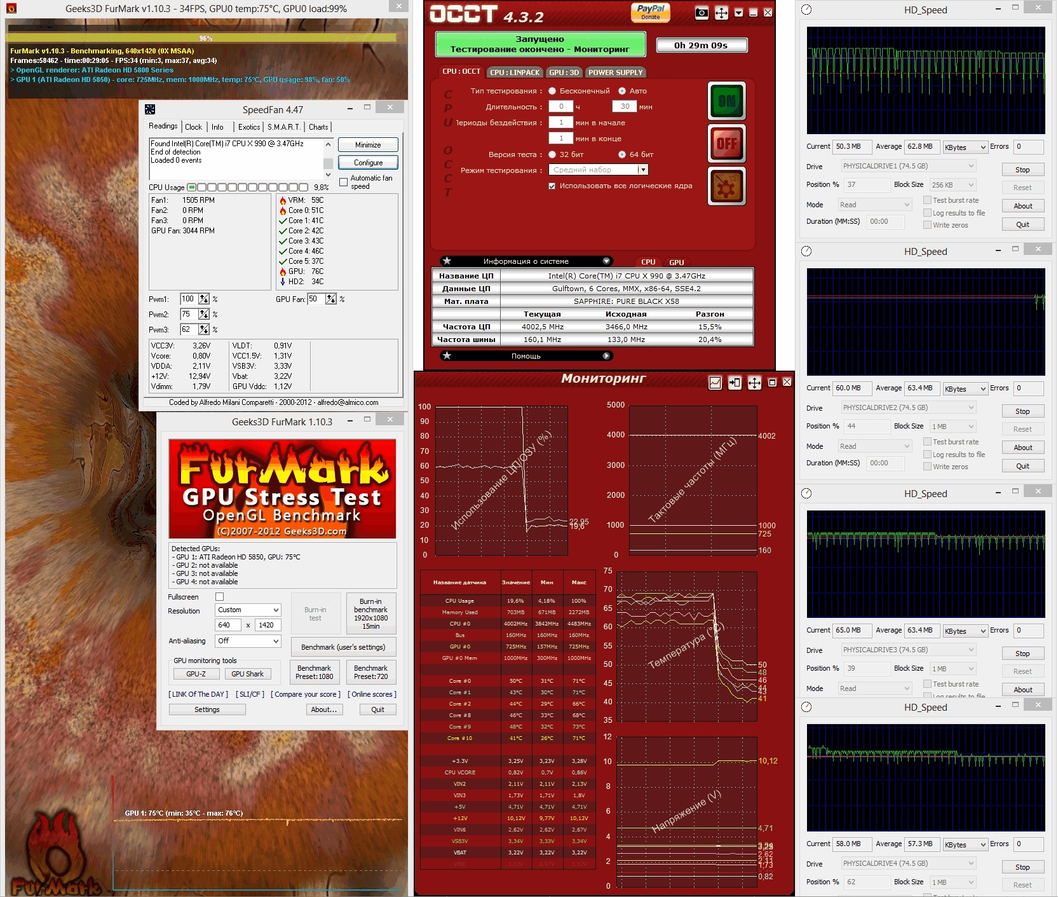The width and height of the screenshot is (1058, 897).
Task: Open OCCT options with the orange gear icon
Action: [726, 186]
